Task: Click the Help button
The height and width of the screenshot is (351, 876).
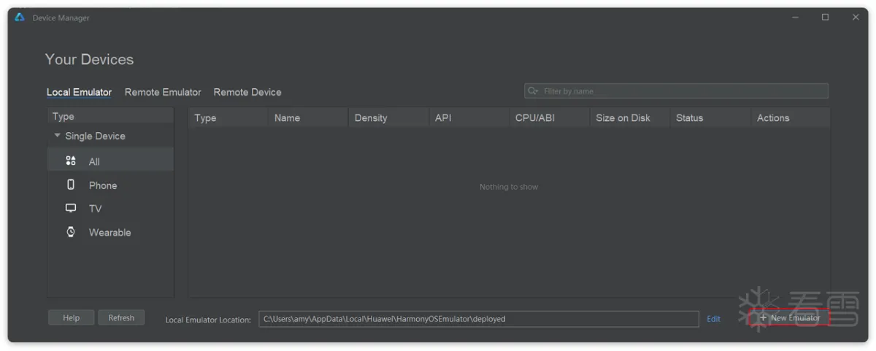Action: (x=72, y=318)
